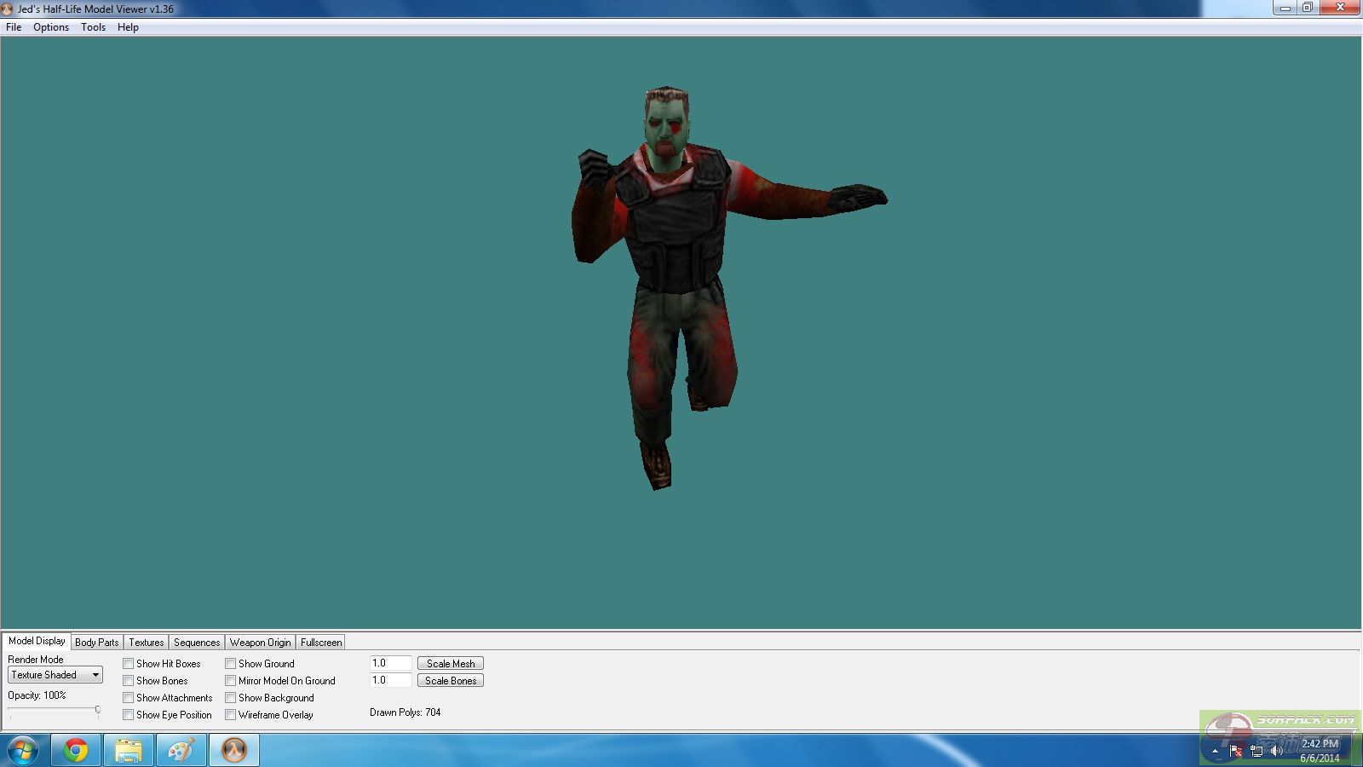Switch to the Sequences tab

(197, 643)
